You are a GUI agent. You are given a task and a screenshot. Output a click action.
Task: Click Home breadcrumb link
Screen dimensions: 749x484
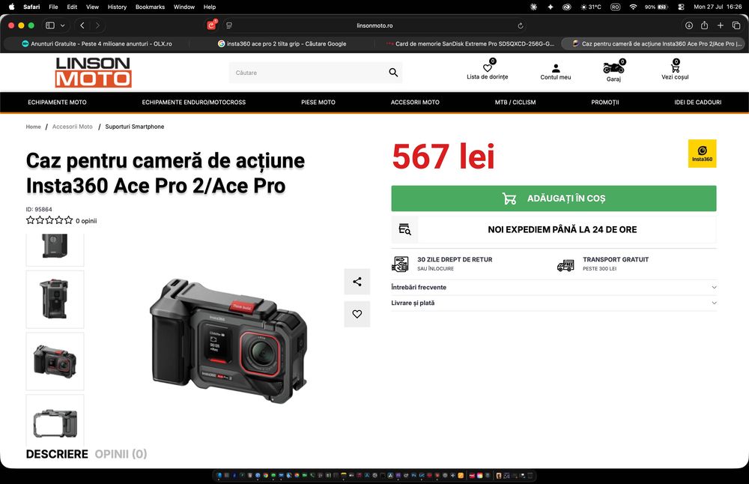click(x=33, y=127)
